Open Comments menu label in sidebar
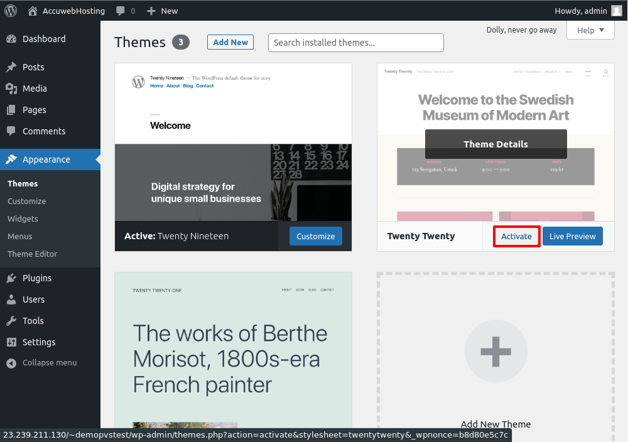Viewport: 628px width, 442px height. click(44, 131)
